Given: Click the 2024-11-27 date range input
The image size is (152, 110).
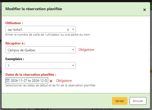Looking at the screenshot, I should pyautogui.click(x=27, y=80).
